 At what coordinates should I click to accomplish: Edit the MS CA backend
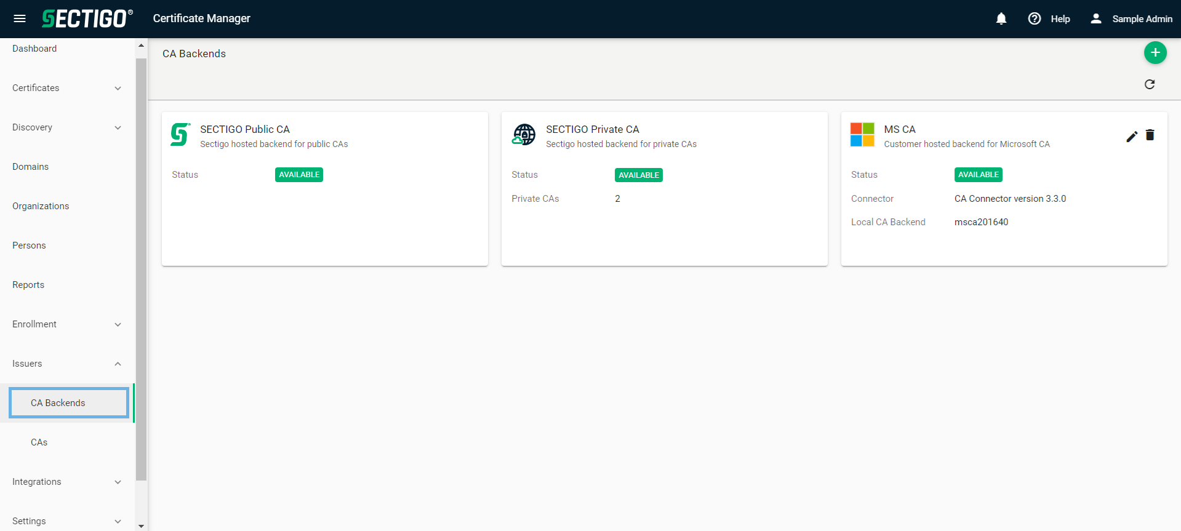[1132, 137]
